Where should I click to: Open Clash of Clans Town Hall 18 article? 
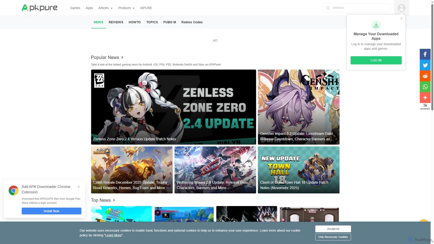(x=299, y=170)
